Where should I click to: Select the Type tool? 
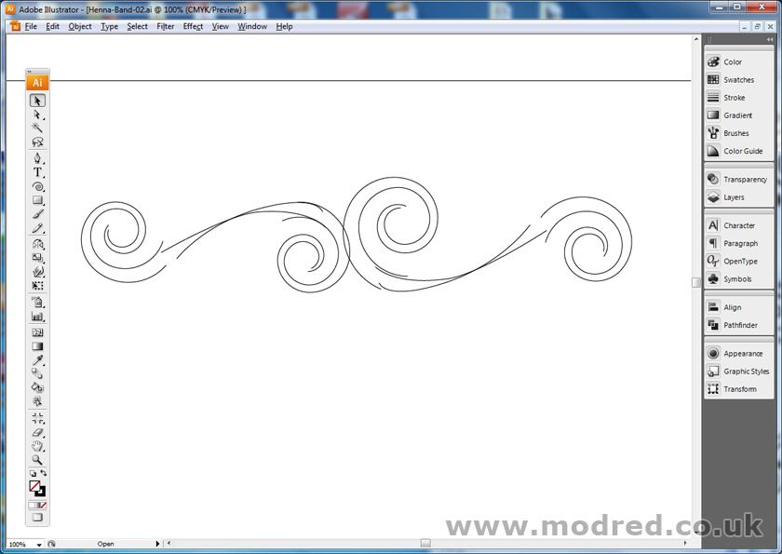tap(35, 173)
